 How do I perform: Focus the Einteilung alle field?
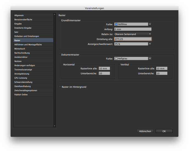(133, 39)
